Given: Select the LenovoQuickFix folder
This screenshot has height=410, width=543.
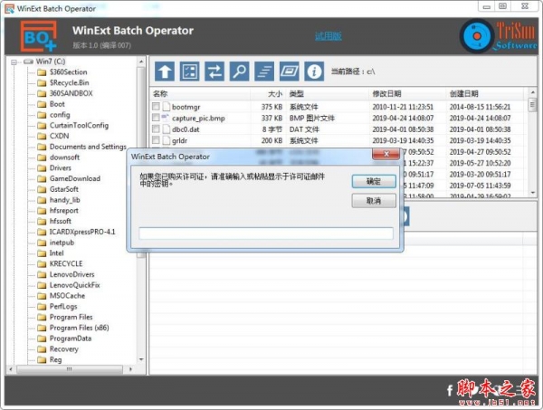Looking at the screenshot, I should coord(74,285).
